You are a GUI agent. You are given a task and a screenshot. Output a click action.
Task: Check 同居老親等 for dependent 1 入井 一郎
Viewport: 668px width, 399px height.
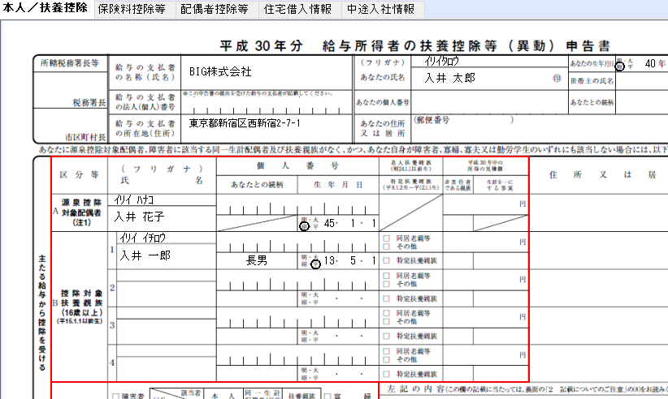pyautogui.click(x=386, y=238)
